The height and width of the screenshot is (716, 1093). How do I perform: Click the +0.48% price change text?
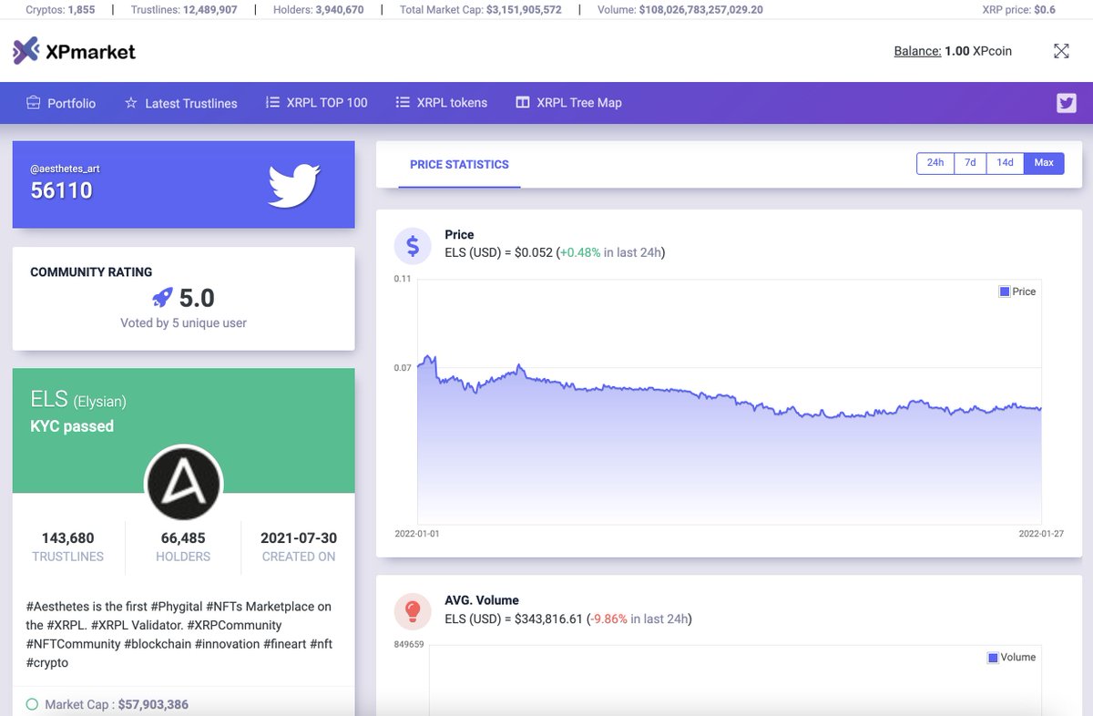tap(580, 252)
